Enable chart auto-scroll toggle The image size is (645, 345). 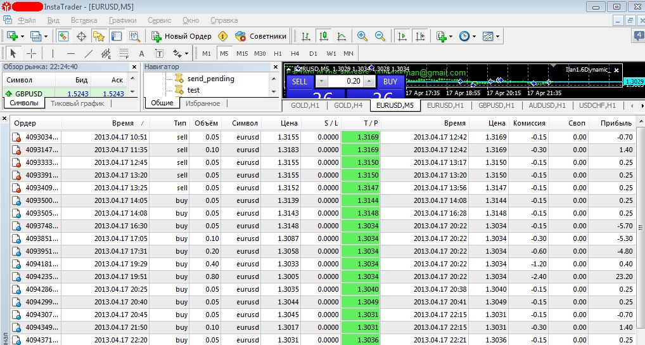point(402,36)
